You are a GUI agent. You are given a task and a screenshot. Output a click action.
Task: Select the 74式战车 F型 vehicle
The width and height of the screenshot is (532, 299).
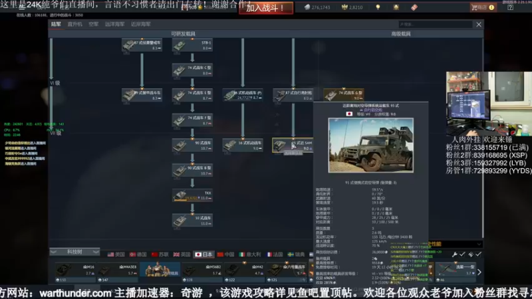click(192, 120)
